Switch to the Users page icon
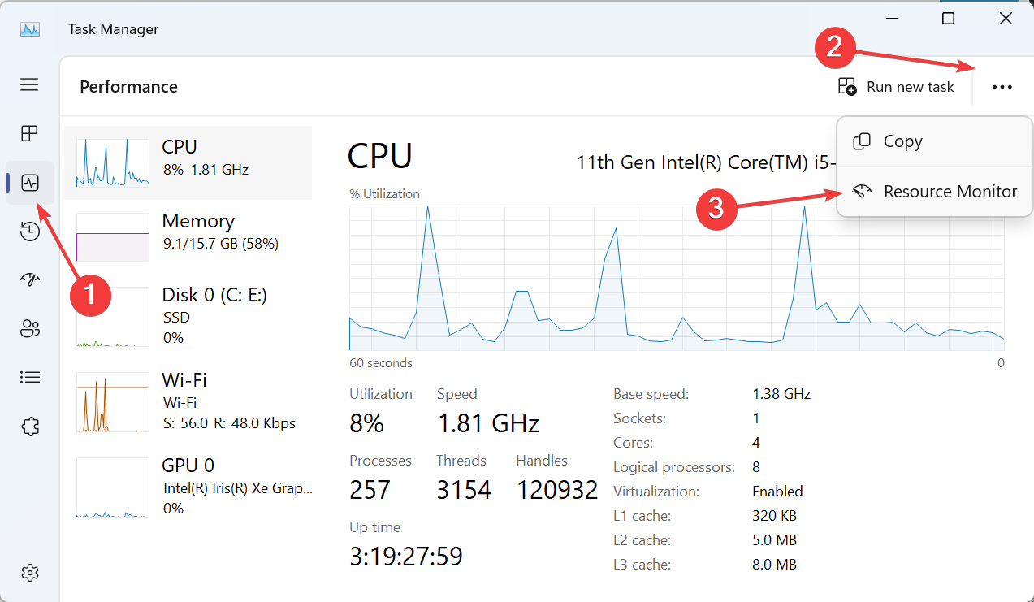This screenshot has height=602, width=1034. [x=29, y=329]
